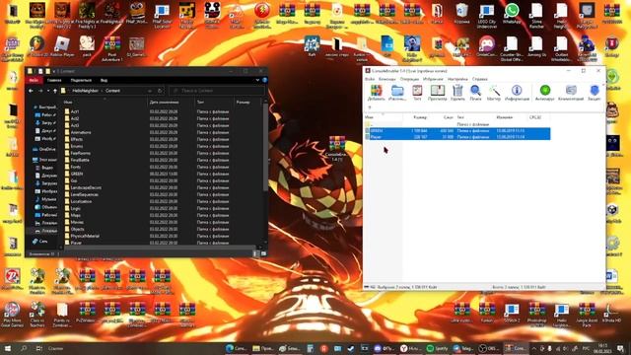Image resolution: width=631 pixels, height=355 pixels.
Task: Open Spotify from the taskbar
Action: point(437,348)
